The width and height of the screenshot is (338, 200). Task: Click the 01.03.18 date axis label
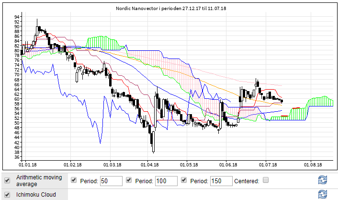tap(113, 165)
